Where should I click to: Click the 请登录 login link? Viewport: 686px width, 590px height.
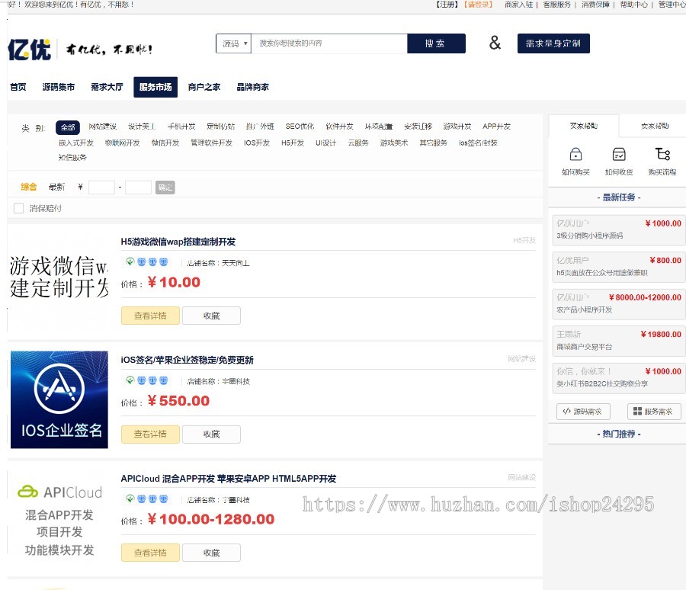[479, 5]
